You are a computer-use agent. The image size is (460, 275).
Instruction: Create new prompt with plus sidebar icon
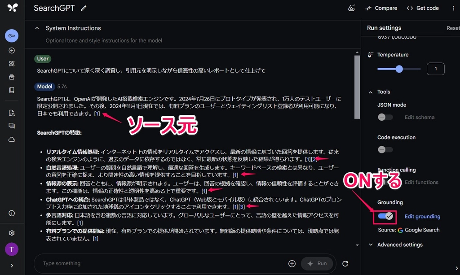[x=12, y=50]
